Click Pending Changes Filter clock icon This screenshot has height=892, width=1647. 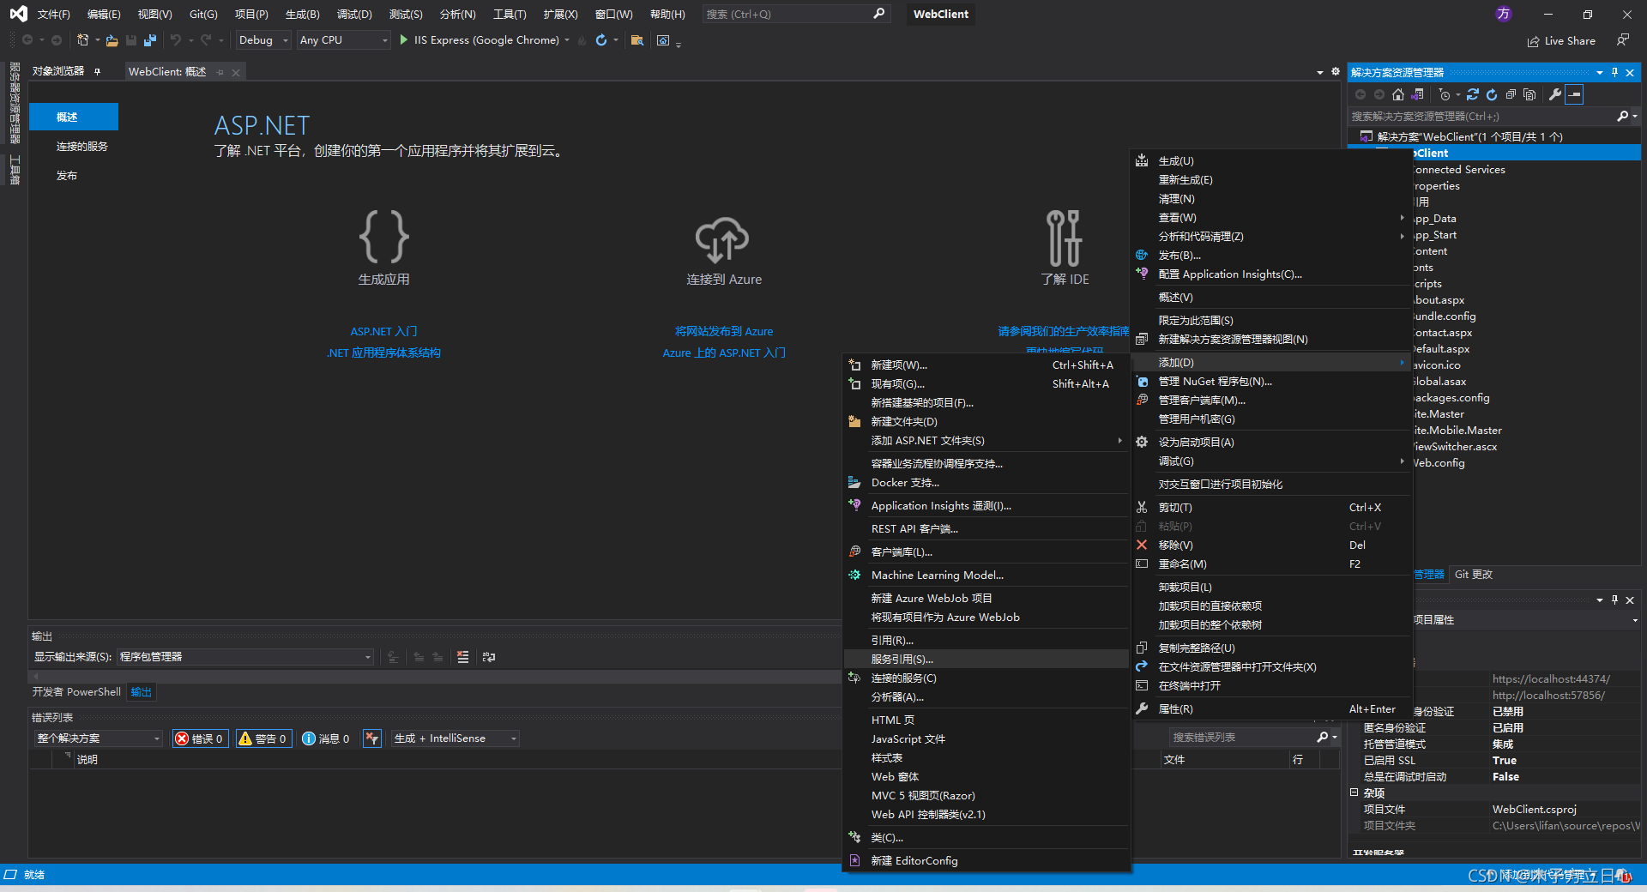point(1445,94)
